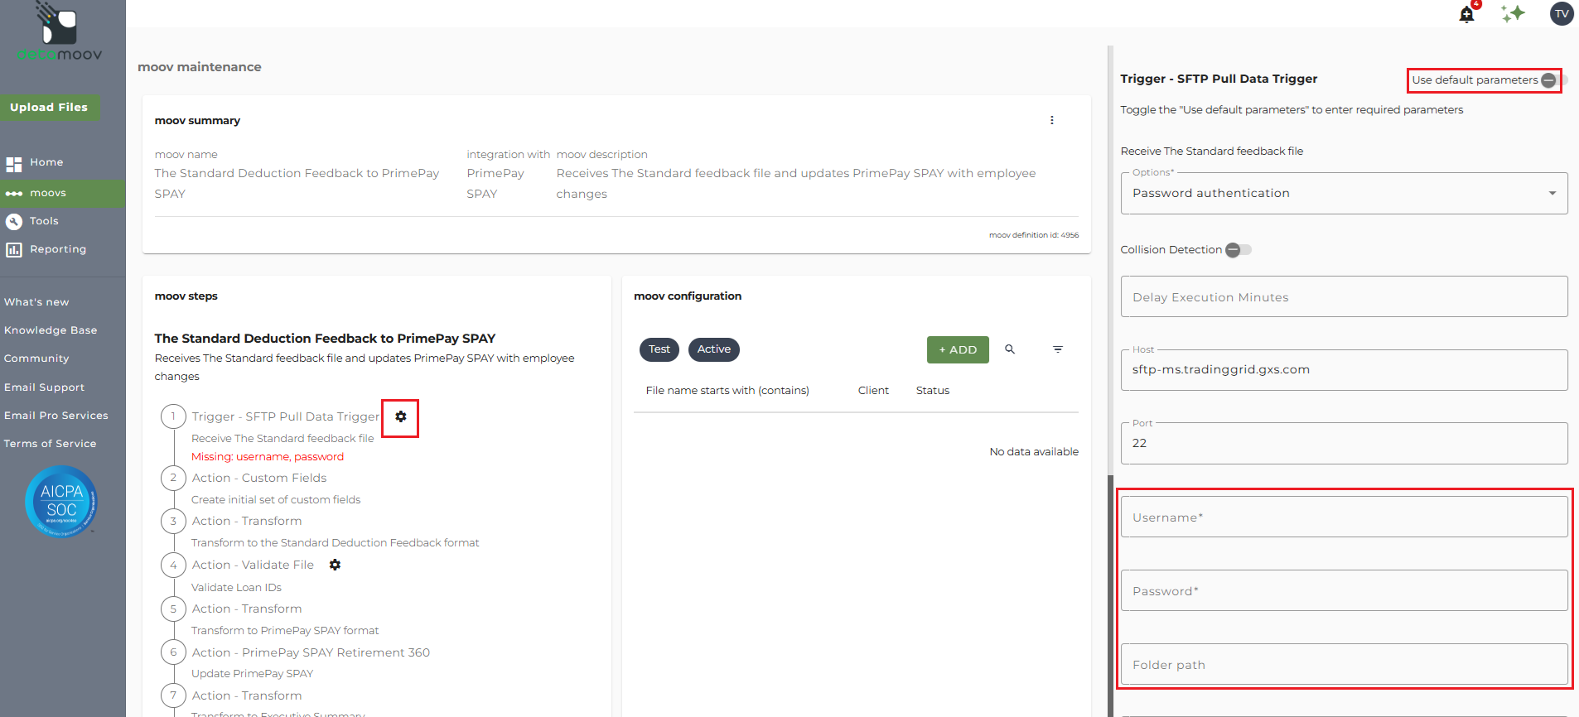Select step 2 circle in moov steps
Viewport: 1579px width, 717px height.
[x=173, y=478]
